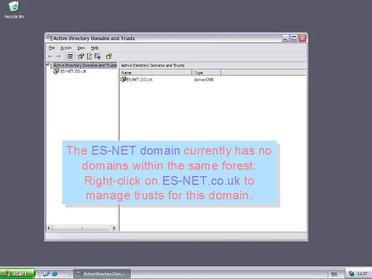Image resolution: width=372 pixels, height=279 pixels.
Task: Select the ES-NET.CO.UK node in the tree
Action: (73, 71)
